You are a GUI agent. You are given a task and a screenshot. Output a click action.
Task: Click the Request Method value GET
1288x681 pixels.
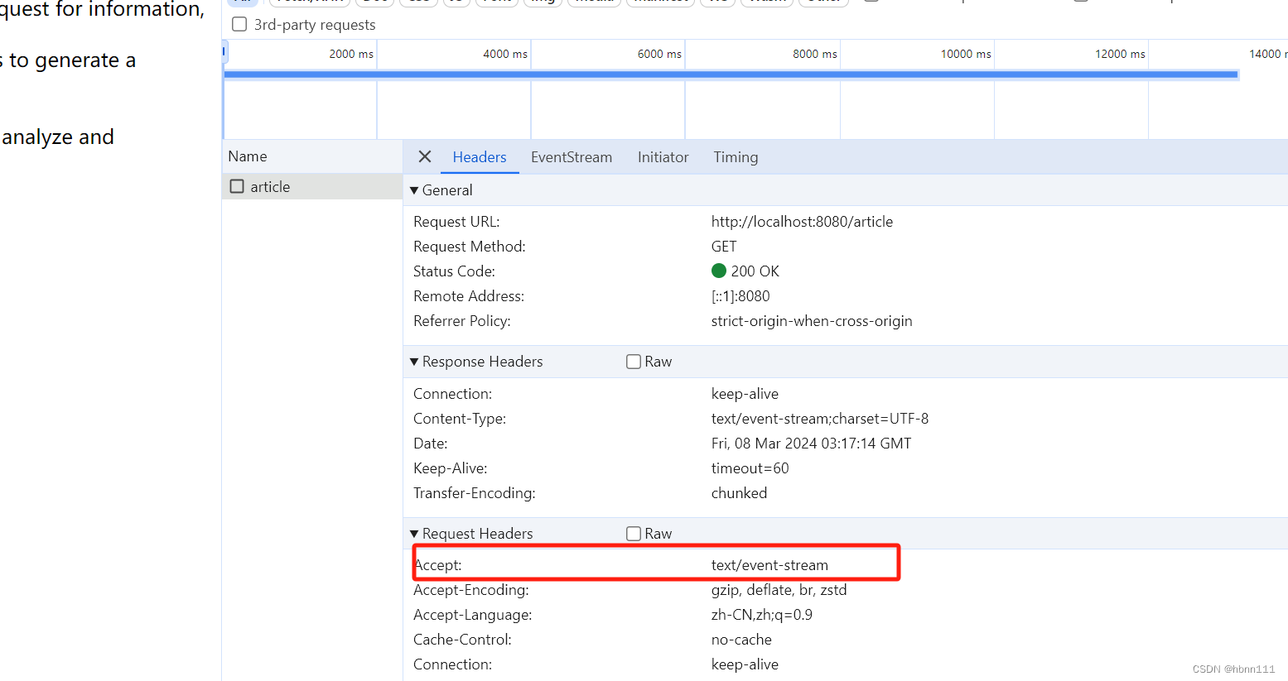724,247
